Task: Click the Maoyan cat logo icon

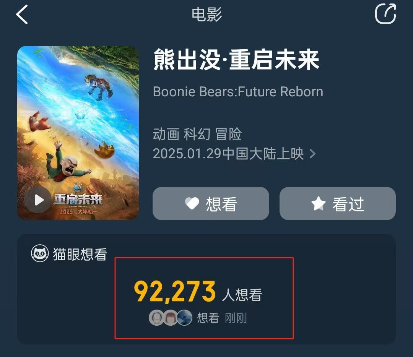Action: (x=40, y=253)
